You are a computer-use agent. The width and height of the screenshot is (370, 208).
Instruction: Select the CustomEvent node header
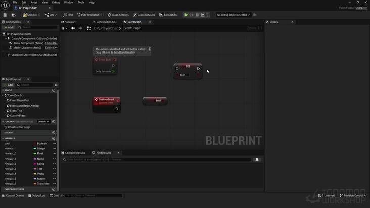(107, 101)
